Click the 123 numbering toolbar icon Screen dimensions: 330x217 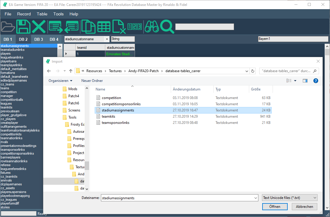135,27
